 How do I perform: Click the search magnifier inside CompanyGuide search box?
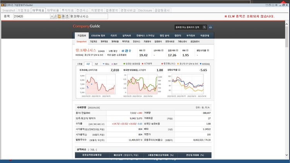pyautogui.click(x=204, y=27)
